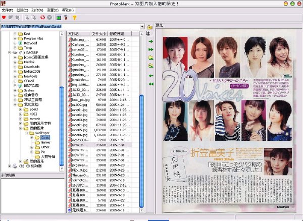The height and width of the screenshot is (221, 303).
Task: Select the Temp folder in tree
Action: (x=28, y=48)
